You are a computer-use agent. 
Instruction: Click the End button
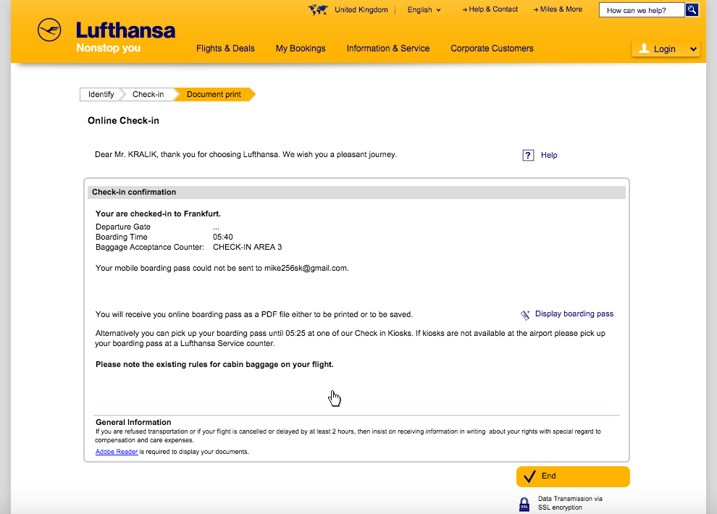573,476
